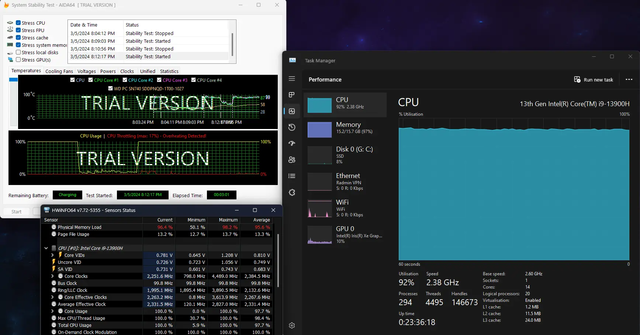Select Performance page icon in Task Manager sidebar
Viewport: 640px width, 335px height.
point(292,111)
